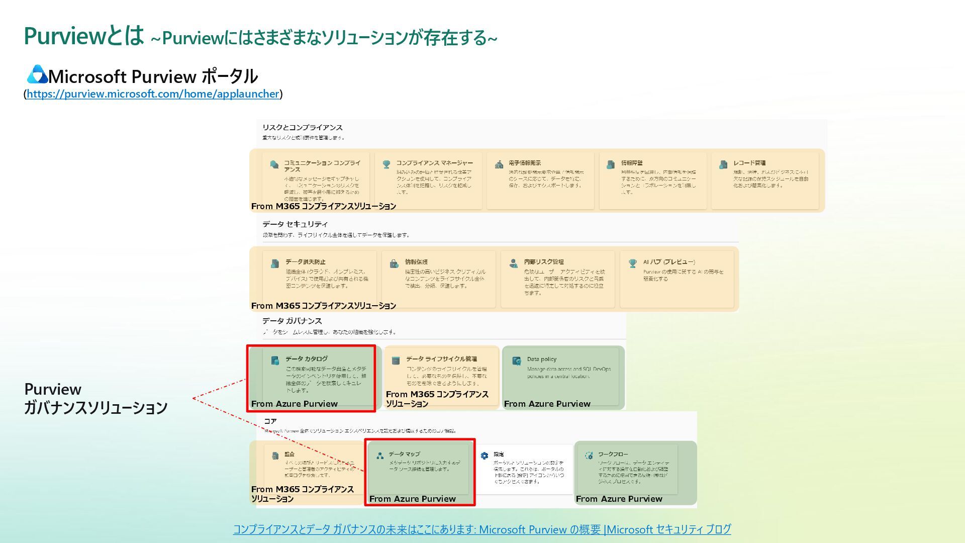
Task: Click the レコード管理 card icon
Action: click(723, 164)
